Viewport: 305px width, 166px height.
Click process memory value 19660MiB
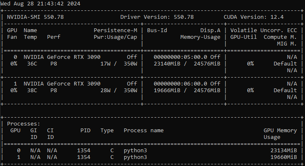tap(284, 157)
